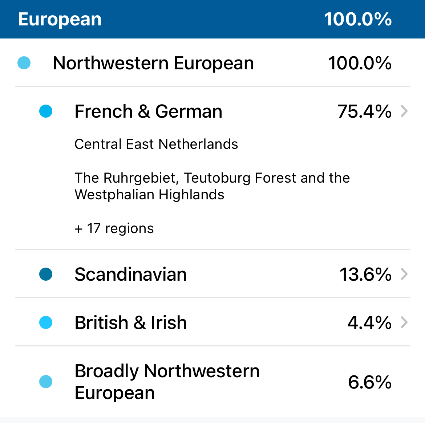The height and width of the screenshot is (423, 425).
Task: Select the Central East Netherlands region
Action: point(156,144)
